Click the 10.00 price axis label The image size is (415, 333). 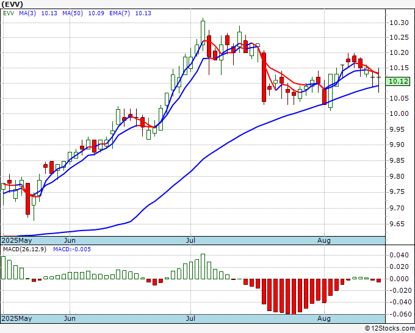point(399,113)
